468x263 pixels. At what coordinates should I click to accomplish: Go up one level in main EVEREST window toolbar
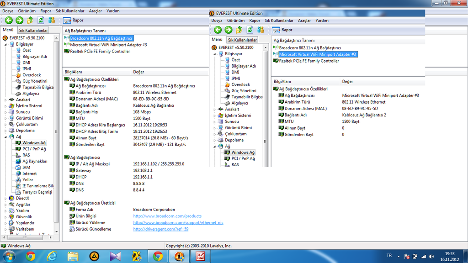[x=30, y=20]
